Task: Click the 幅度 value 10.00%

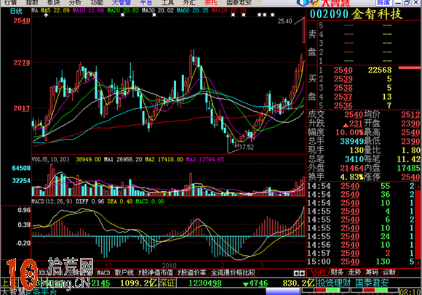Action: click(349, 132)
